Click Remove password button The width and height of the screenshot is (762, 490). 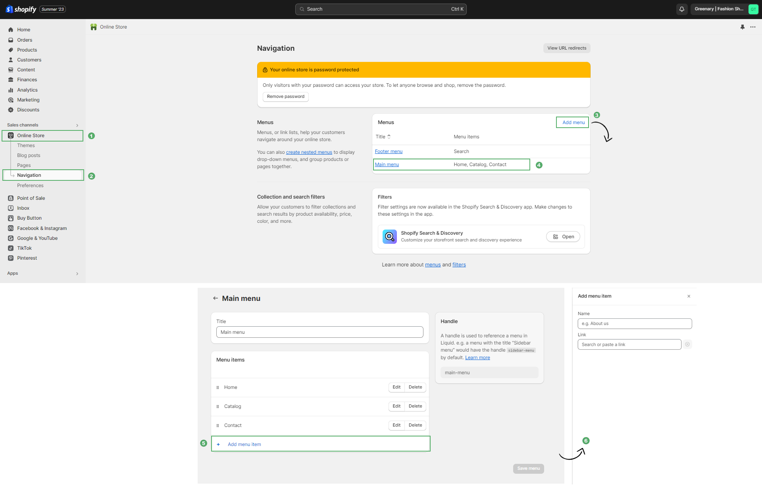click(285, 97)
